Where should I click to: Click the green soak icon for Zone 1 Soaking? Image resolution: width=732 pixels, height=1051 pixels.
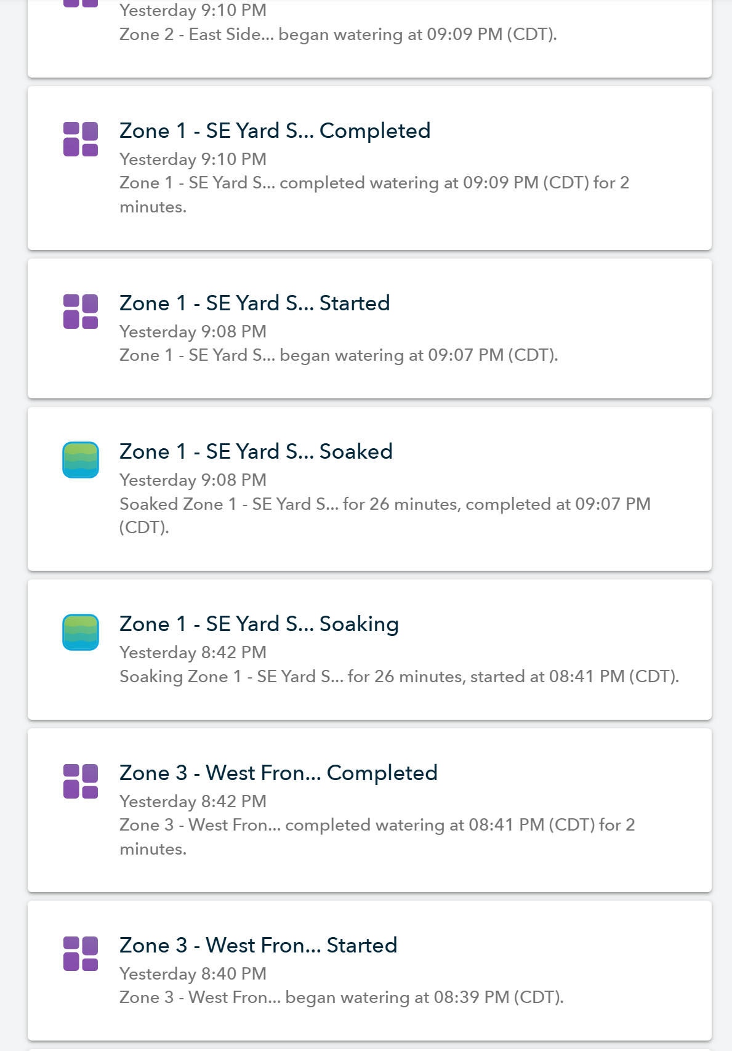click(81, 632)
